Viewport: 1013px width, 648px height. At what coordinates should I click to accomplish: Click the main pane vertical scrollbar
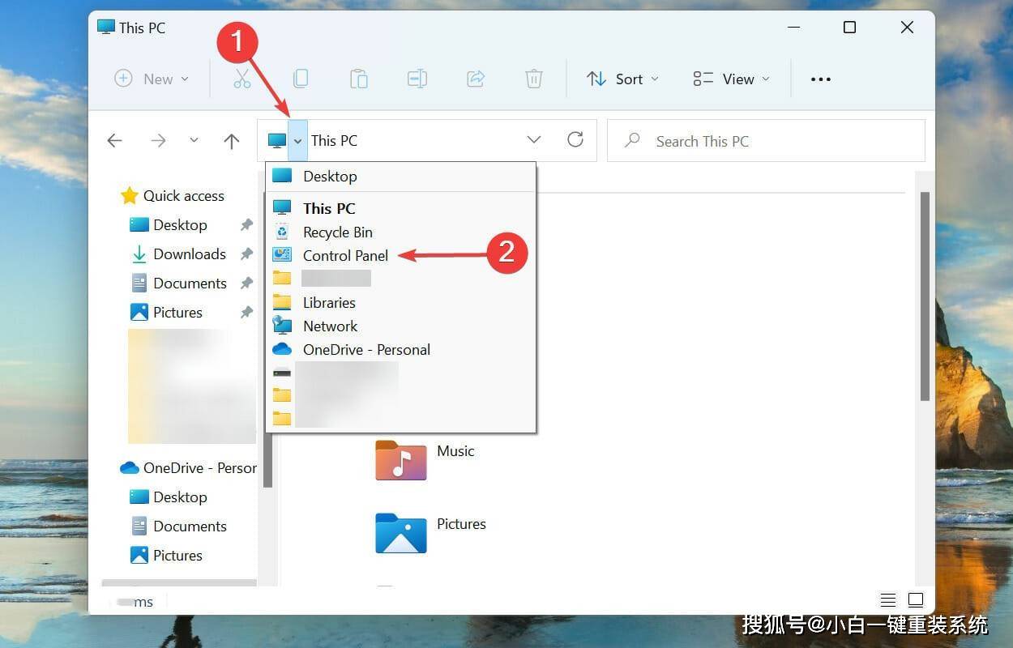click(925, 296)
